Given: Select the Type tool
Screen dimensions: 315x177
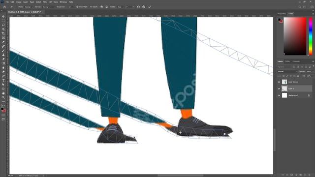Looking at the screenshot, I should click(3, 80).
